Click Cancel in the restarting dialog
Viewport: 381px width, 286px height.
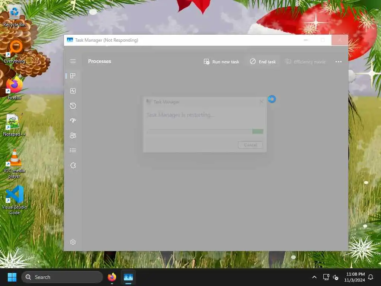pyautogui.click(x=250, y=145)
